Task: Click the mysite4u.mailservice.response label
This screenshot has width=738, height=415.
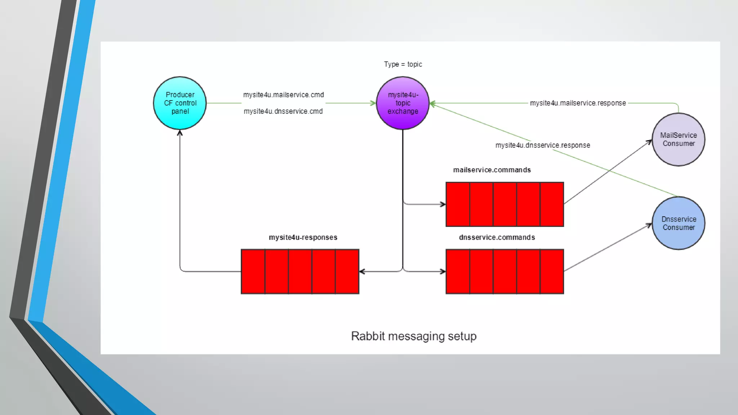Action: [578, 103]
